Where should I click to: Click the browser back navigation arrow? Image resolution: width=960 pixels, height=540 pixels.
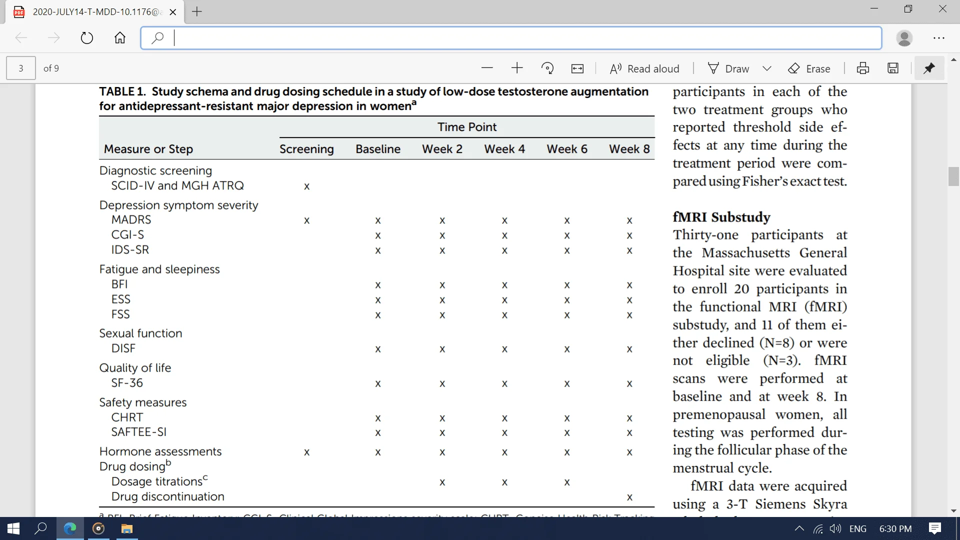[x=19, y=37]
